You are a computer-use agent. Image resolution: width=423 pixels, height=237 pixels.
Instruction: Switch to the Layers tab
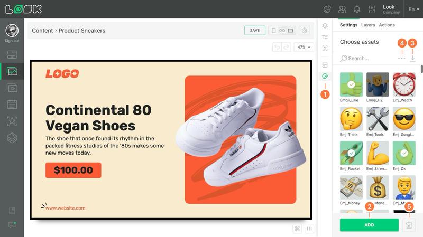(x=368, y=25)
